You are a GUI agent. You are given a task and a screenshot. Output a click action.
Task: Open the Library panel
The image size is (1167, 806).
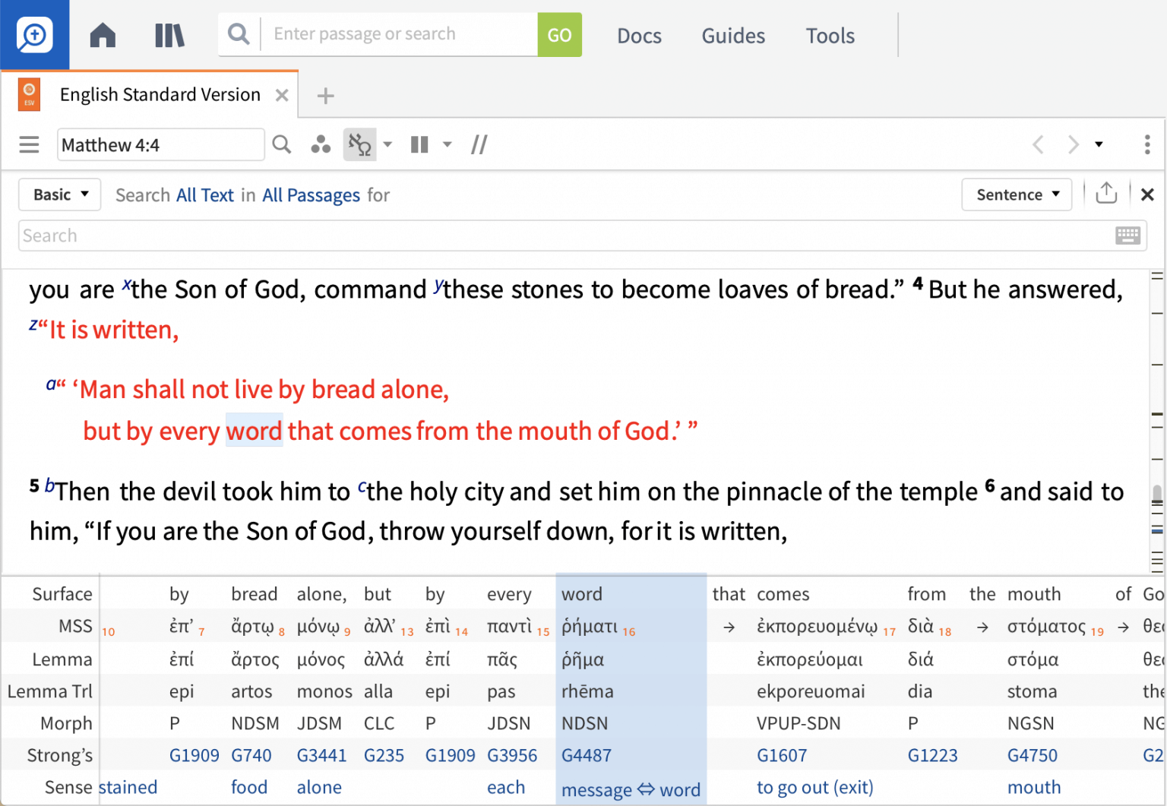pos(169,34)
